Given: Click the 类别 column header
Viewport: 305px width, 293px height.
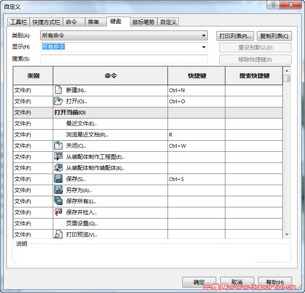Looking at the screenshot, I should (33, 76).
